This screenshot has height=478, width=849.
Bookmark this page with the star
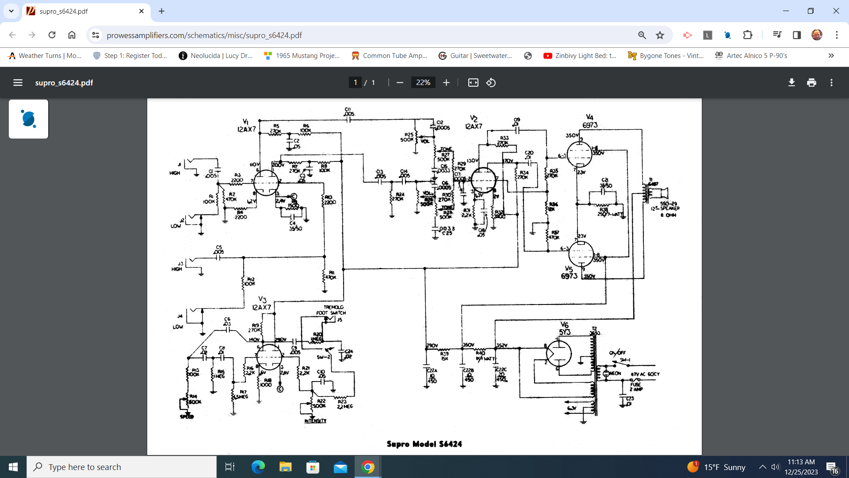(x=660, y=35)
